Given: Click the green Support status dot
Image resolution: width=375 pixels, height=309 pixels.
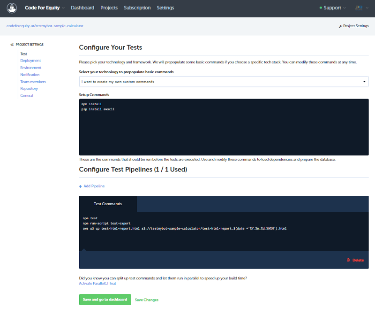Looking at the screenshot, I should tap(321, 8).
